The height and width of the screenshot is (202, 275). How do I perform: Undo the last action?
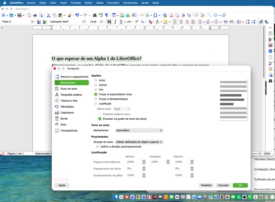tap(77, 15)
